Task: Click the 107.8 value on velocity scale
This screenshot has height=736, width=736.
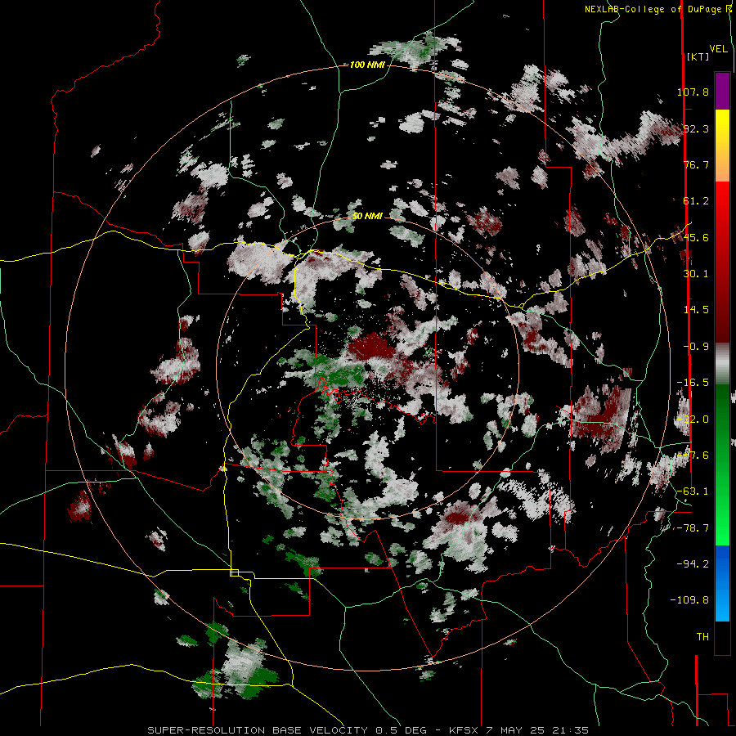Action: 693,92
